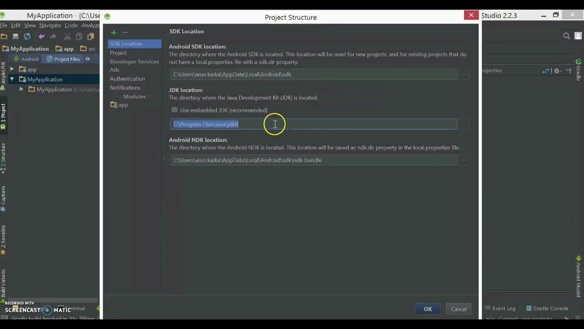Select Authentication under Developer Services
The height and width of the screenshot is (329, 584).
[127, 79]
